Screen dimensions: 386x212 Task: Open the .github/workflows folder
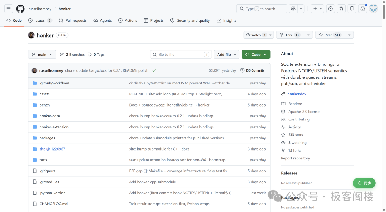[54, 83]
